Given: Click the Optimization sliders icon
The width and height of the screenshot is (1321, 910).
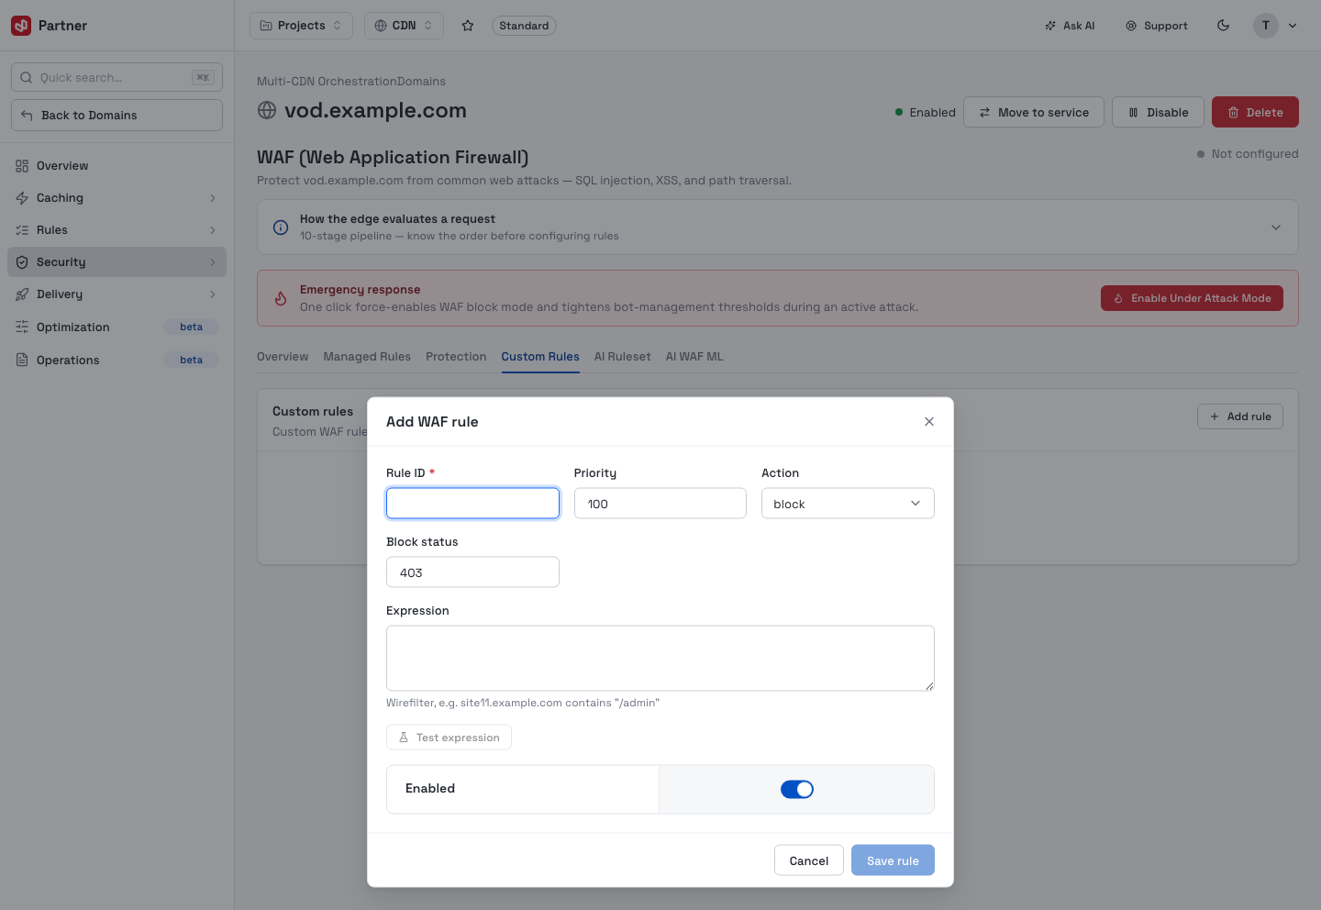Looking at the screenshot, I should click(22, 327).
